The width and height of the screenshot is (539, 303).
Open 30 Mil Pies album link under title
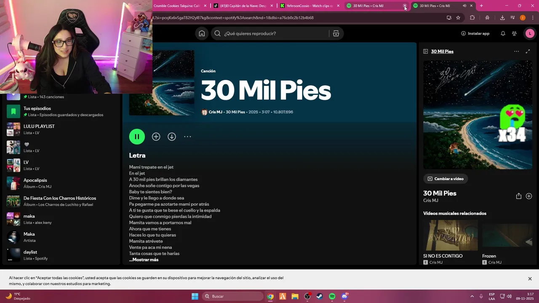[x=235, y=112]
